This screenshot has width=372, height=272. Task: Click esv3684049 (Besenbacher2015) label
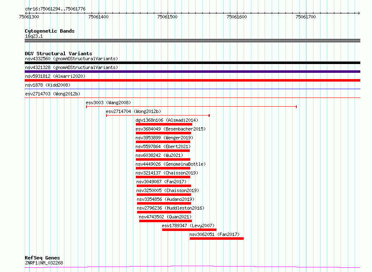click(x=171, y=129)
